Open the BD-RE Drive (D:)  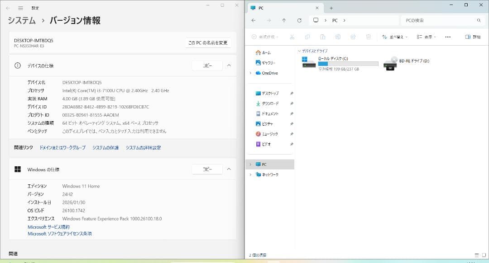click(414, 61)
